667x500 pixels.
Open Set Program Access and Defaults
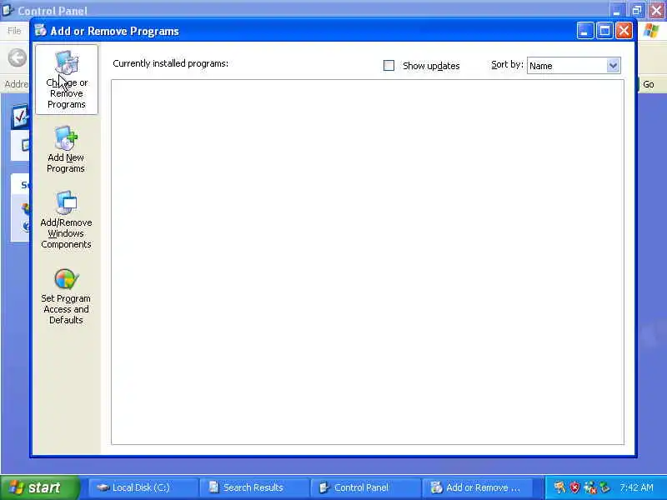pos(66,297)
